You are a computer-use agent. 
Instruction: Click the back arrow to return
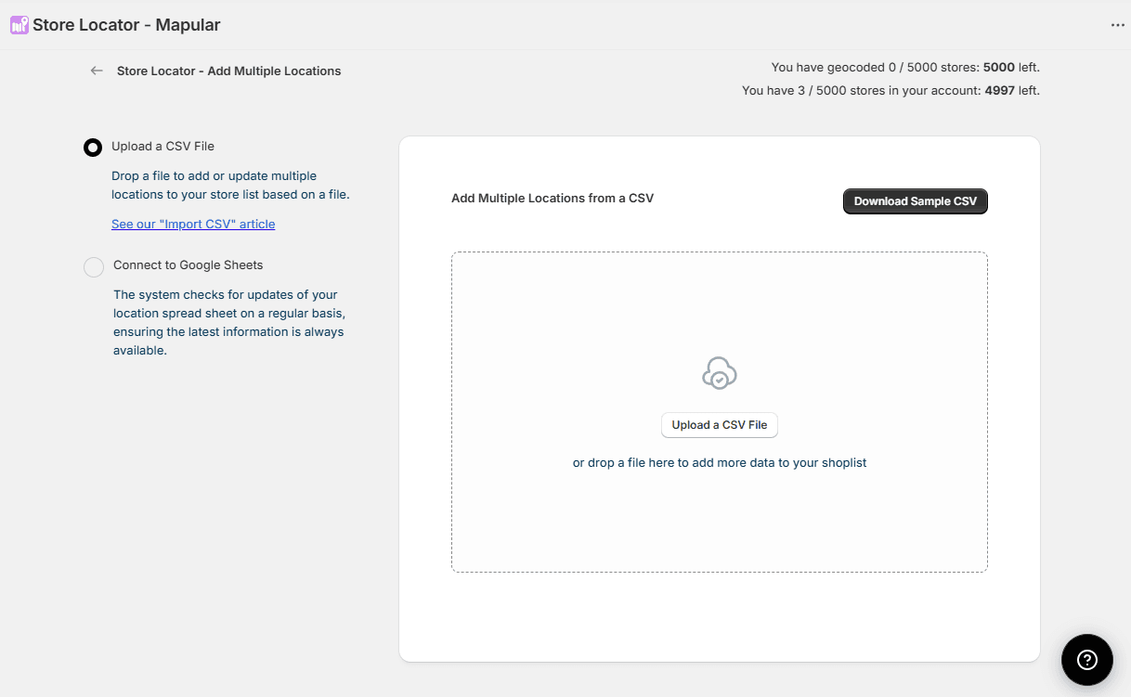pos(96,70)
